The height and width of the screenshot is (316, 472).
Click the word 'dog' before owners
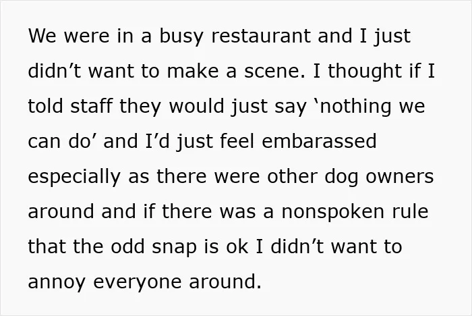(x=341, y=177)
